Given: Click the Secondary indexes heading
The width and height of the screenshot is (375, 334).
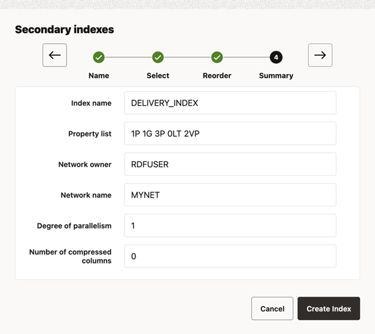Looking at the screenshot, I should tap(64, 29).
